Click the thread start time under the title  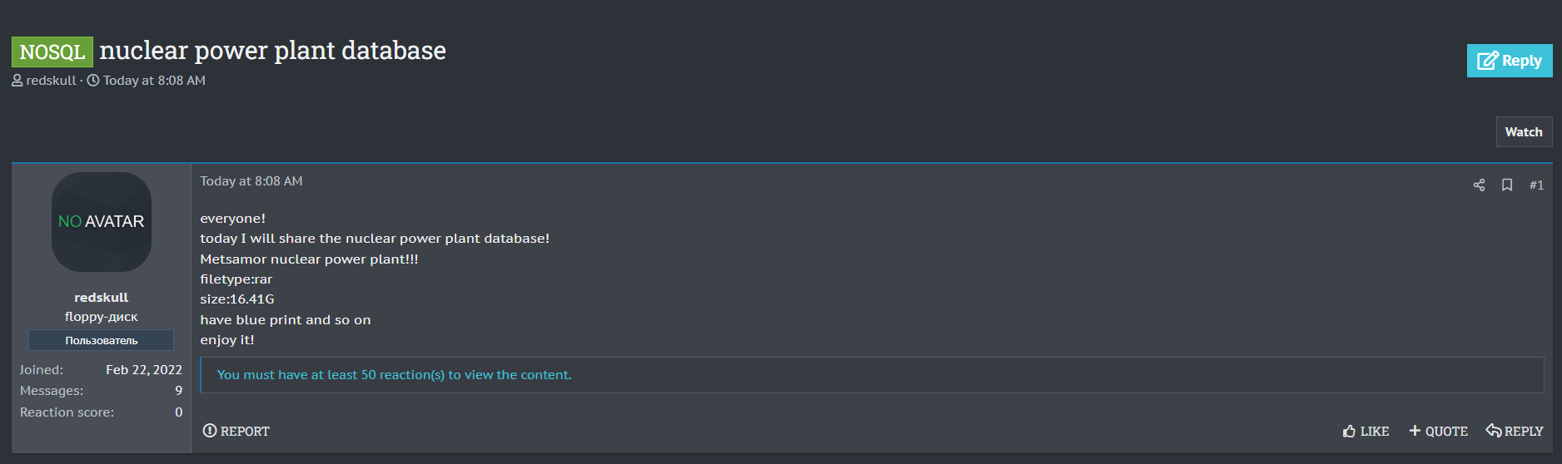pos(154,81)
